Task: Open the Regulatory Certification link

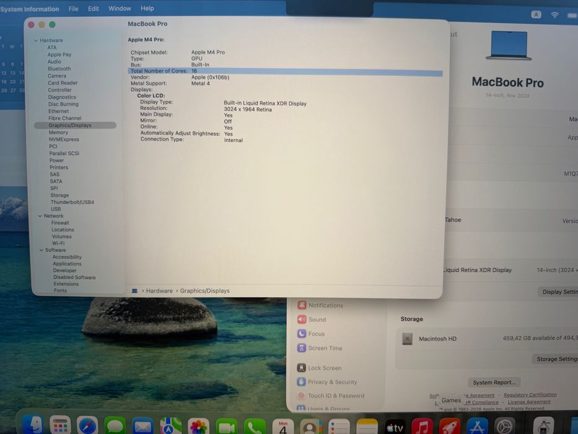Action: 530,395
